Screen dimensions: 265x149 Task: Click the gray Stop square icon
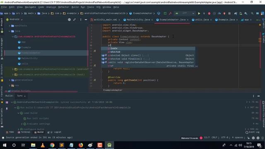pyautogui.click(x=229, y=13)
